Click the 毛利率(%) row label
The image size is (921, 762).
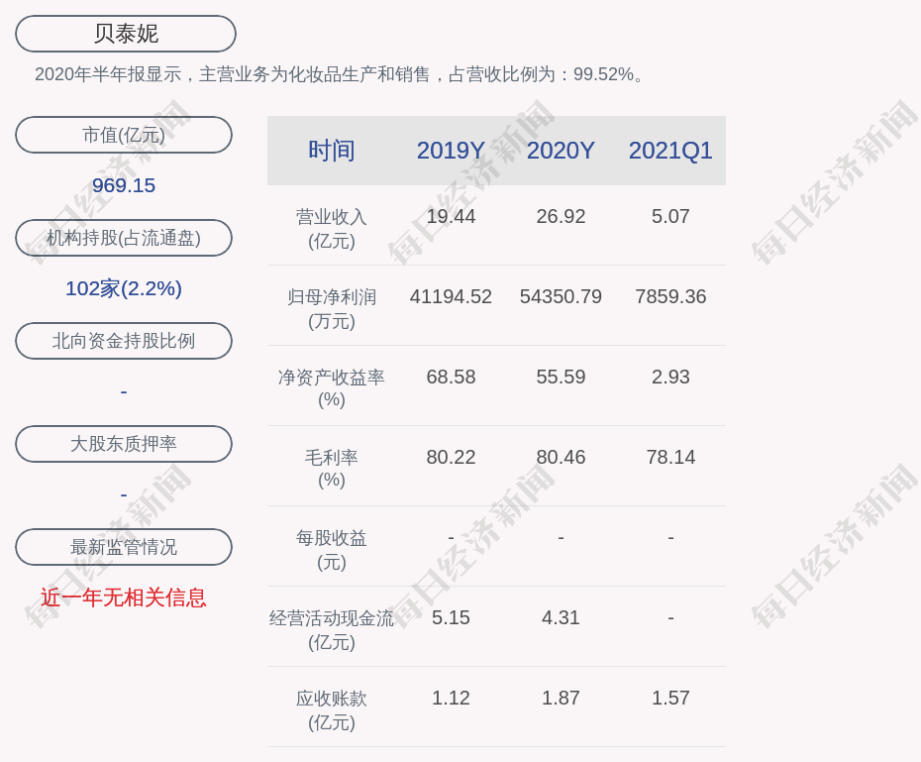[332, 469]
